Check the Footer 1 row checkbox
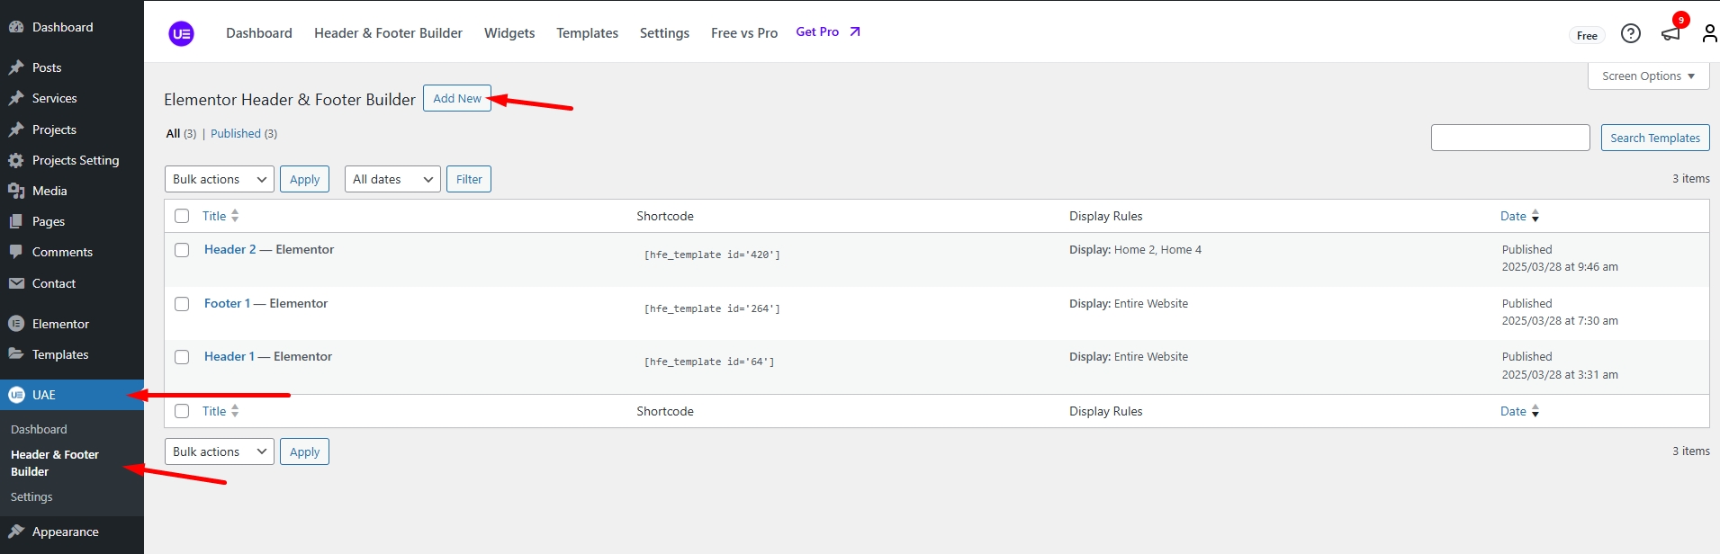This screenshot has height=554, width=1720. (182, 304)
